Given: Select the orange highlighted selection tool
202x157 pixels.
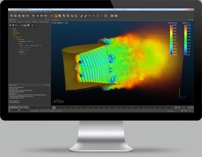Looking at the screenshot, I should tap(56, 16).
